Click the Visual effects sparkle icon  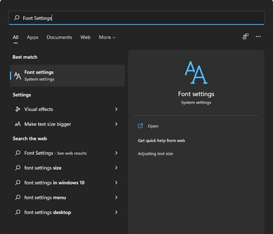pos(17,109)
